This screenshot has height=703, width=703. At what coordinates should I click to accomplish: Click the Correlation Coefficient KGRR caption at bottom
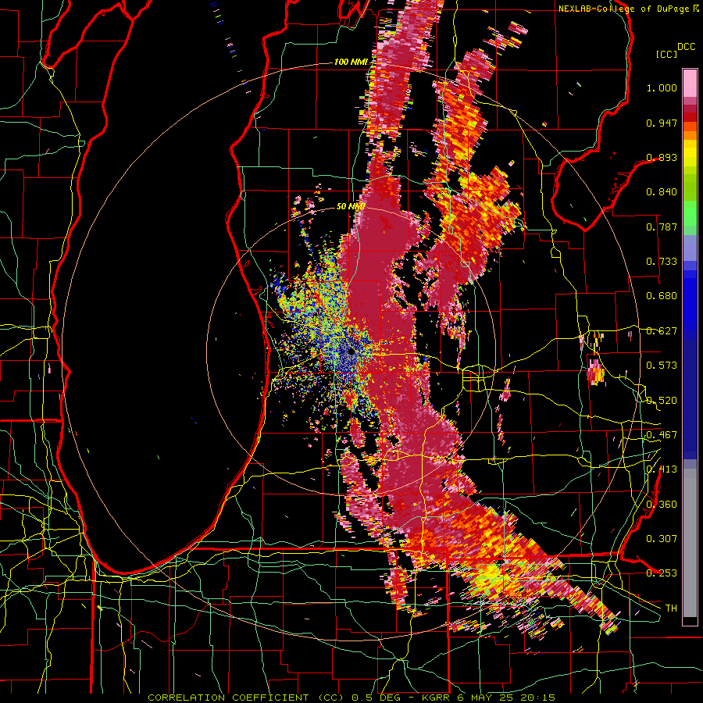(x=351, y=698)
